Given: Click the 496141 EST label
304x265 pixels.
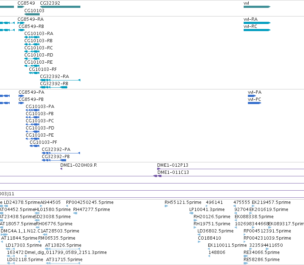Looking at the screenshot, I should pyautogui.click(x=214, y=202).
